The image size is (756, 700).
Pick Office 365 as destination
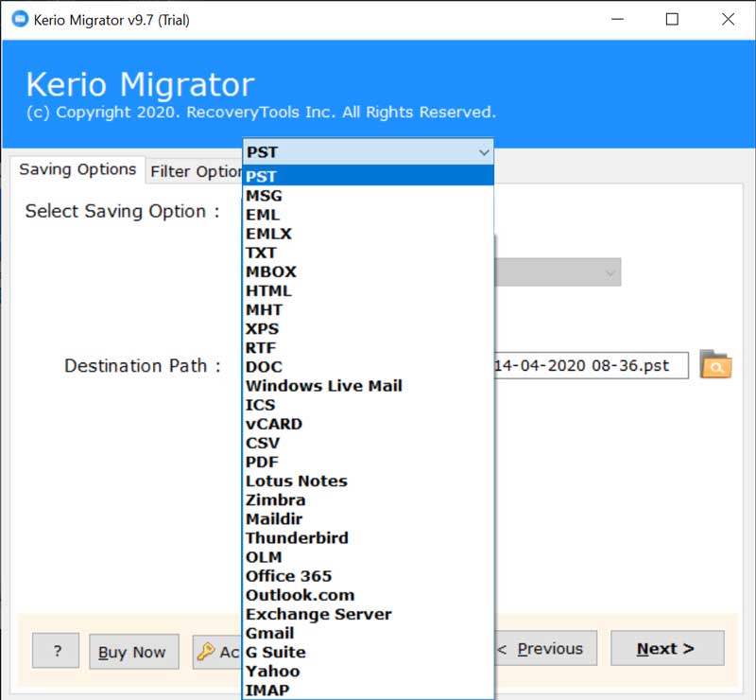(x=369, y=576)
